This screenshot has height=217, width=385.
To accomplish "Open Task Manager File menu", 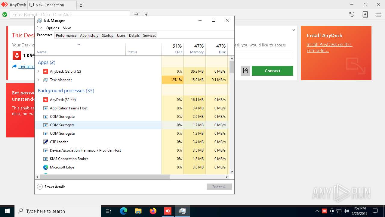I will [x=39, y=28].
